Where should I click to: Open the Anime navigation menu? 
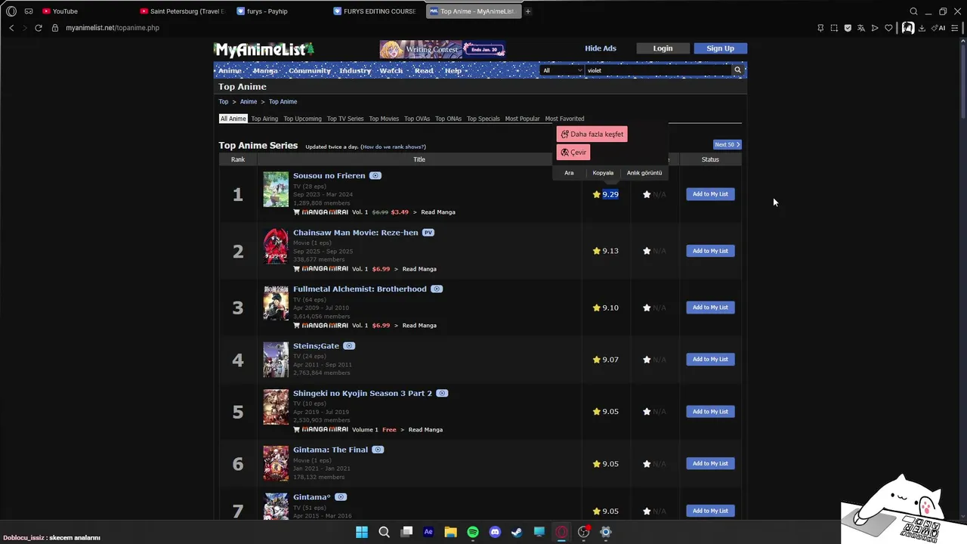click(230, 70)
